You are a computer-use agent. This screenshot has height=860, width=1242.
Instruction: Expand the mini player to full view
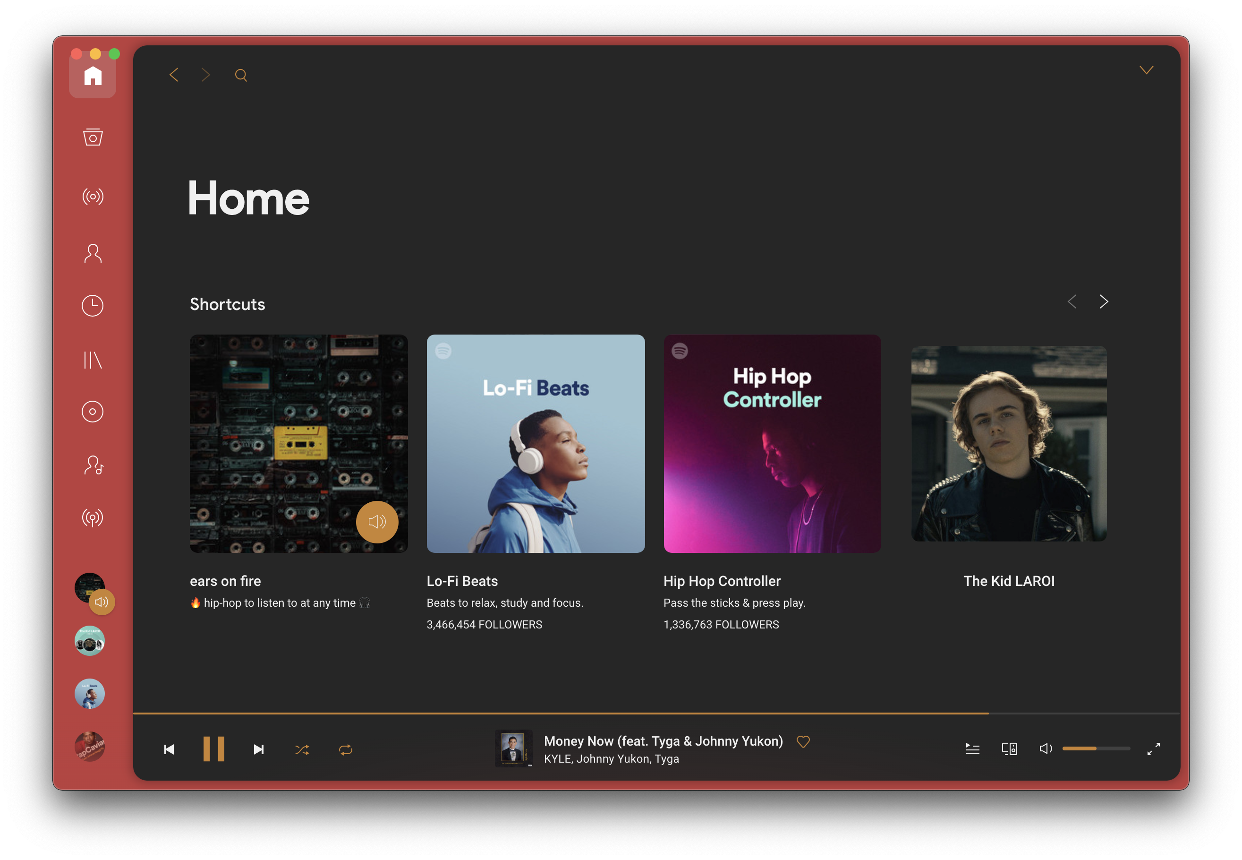pos(1153,748)
